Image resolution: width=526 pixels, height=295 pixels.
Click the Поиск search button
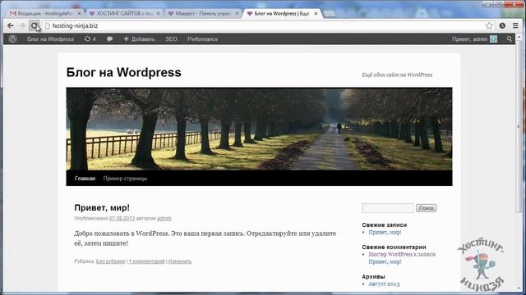click(426, 208)
